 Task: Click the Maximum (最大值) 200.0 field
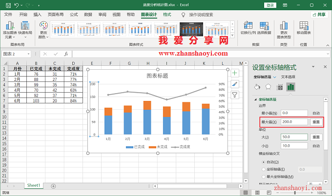pos(294,122)
